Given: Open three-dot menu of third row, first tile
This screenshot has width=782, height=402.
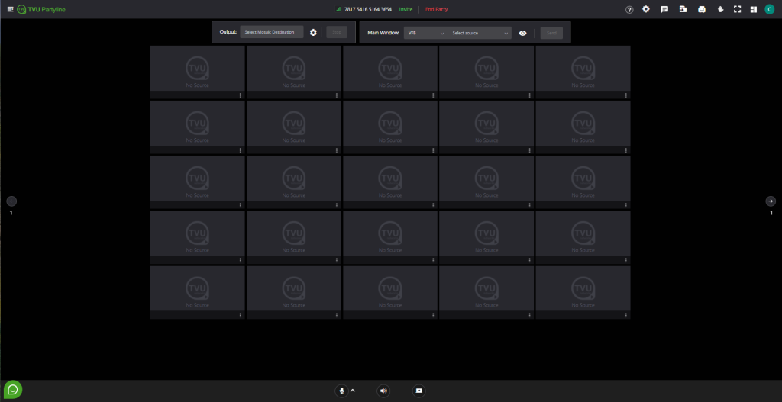Looking at the screenshot, I should [x=240, y=205].
